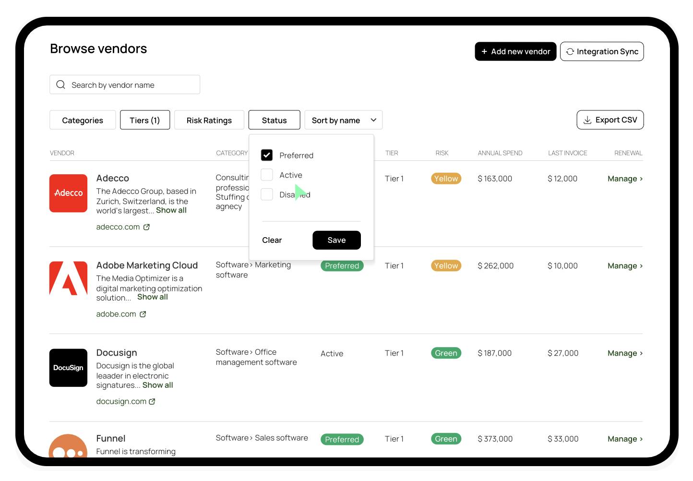Open the Risk Ratings filter
Image resolution: width=693 pixels, height=481 pixels.
[209, 120]
